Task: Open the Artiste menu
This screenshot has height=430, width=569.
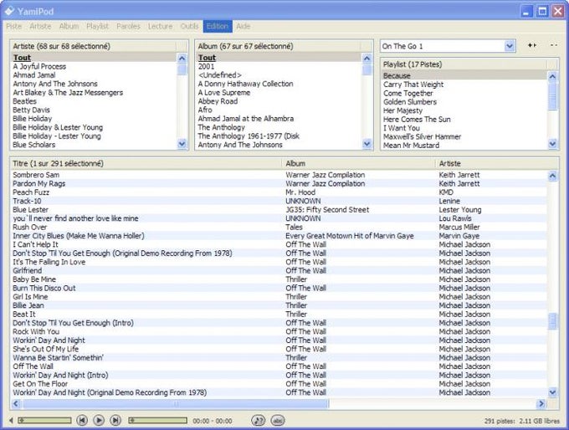Action: (x=40, y=26)
